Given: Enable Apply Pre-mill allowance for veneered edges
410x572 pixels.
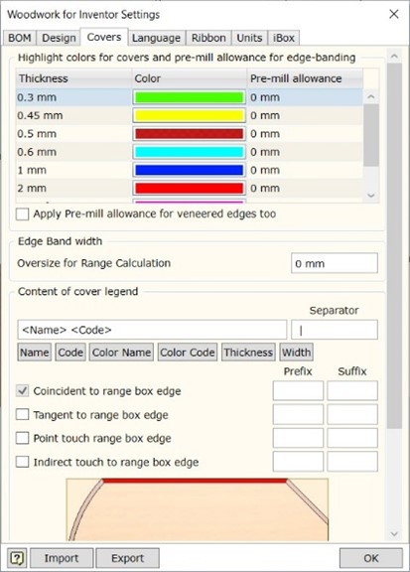Looking at the screenshot, I should pos(22,214).
